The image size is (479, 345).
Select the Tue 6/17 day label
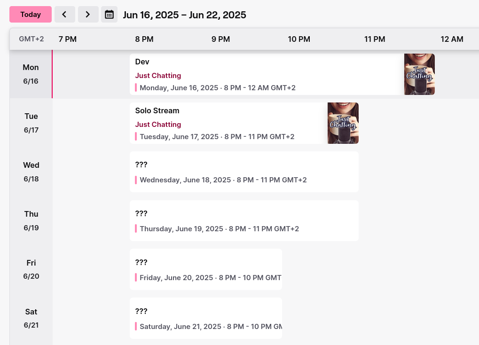point(31,123)
